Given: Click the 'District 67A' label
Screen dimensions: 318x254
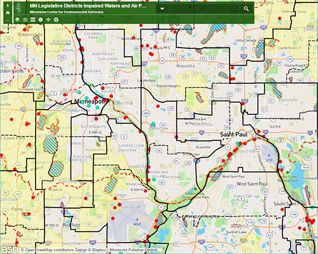Looking at the screenshot, I should click(x=288, y=100).
